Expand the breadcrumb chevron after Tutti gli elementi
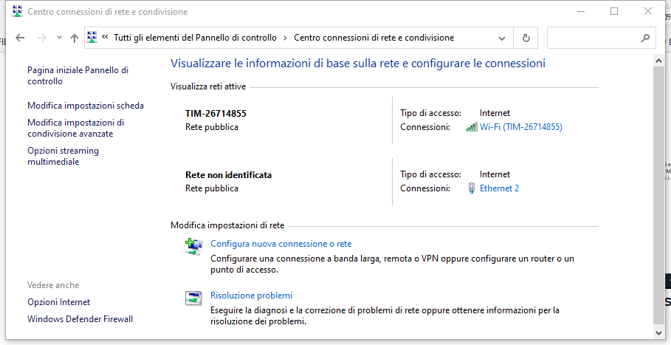The height and width of the screenshot is (345, 671). point(286,38)
